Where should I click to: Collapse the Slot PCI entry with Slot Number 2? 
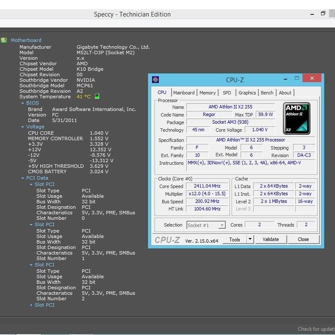tap(31, 265)
